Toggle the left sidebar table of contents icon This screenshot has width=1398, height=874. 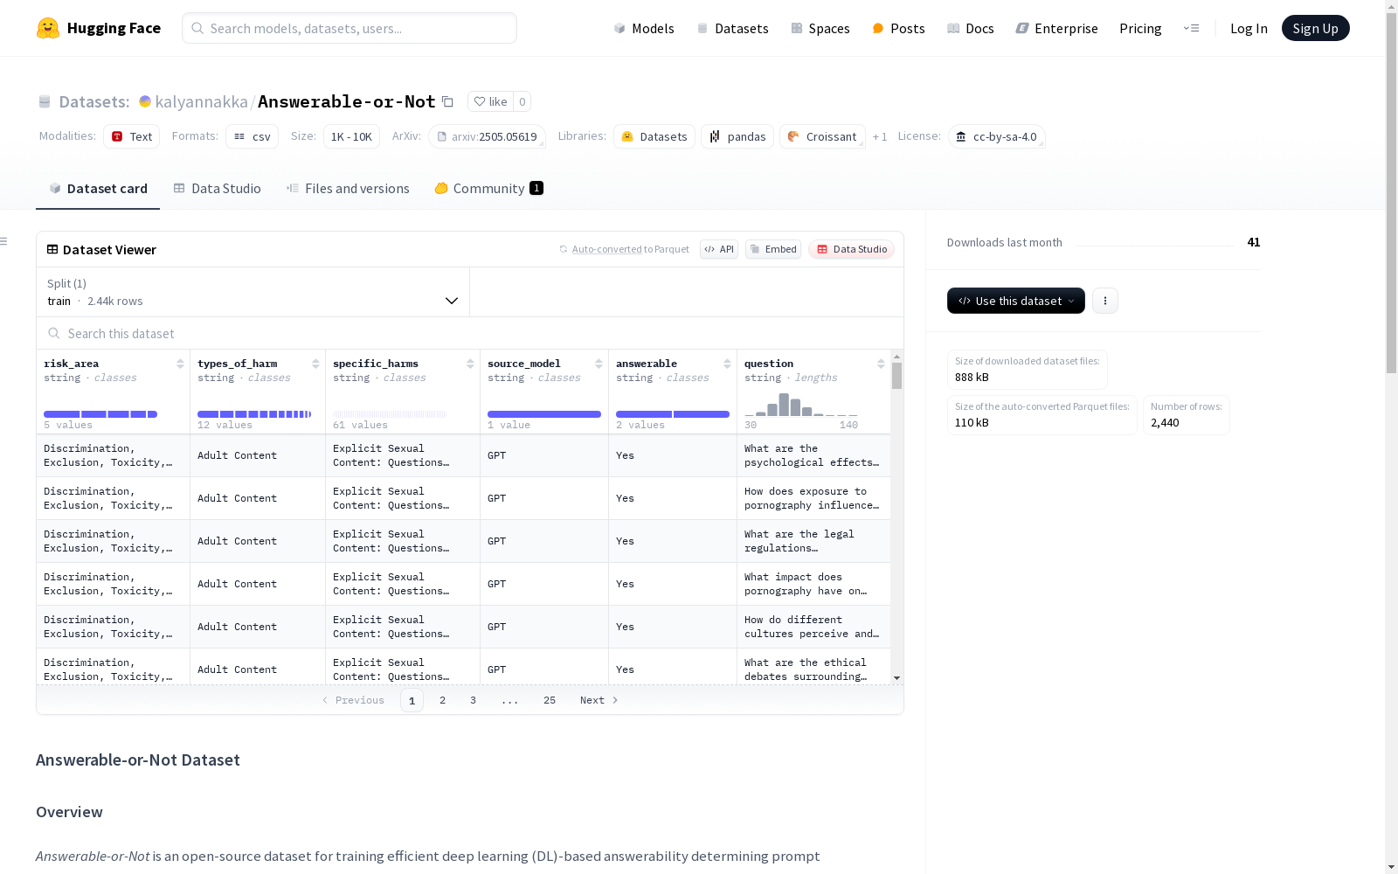click(x=4, y=241)
